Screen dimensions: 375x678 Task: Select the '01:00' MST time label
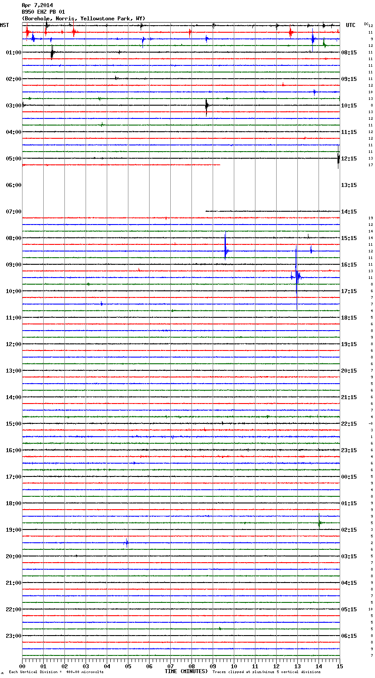pyautogui.click(x=14, y=53)
